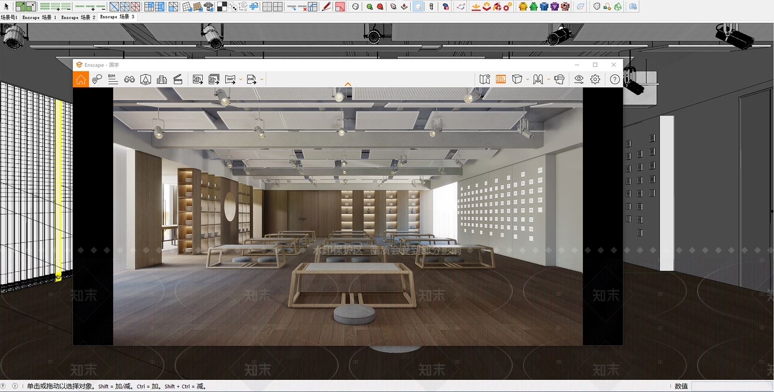Switch to Enscape 场景 2 tab
Viewport: 774px width, 392px height.
coord(78,17)
